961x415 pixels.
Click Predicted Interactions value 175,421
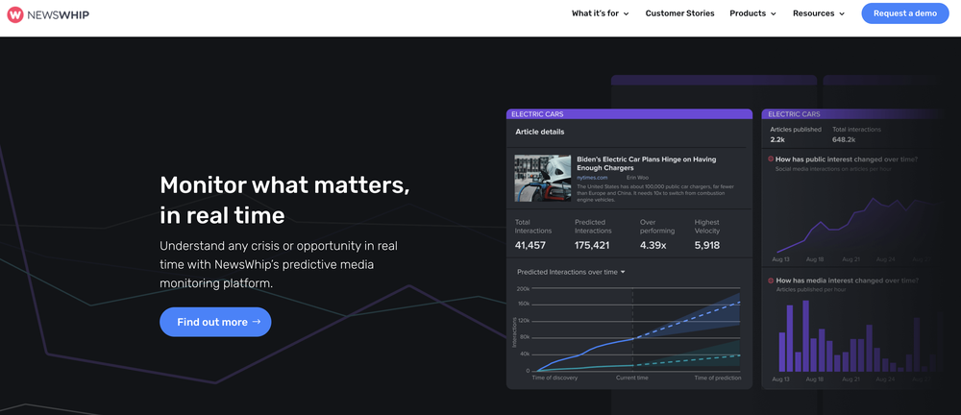591,245
